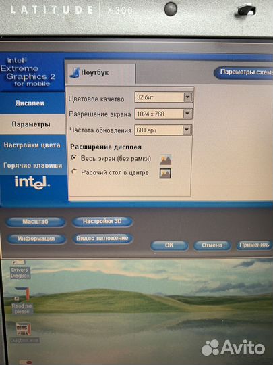273x365 pixels.
Task: Open the Горячие клавиши section
Action: [x=33, y=166]
